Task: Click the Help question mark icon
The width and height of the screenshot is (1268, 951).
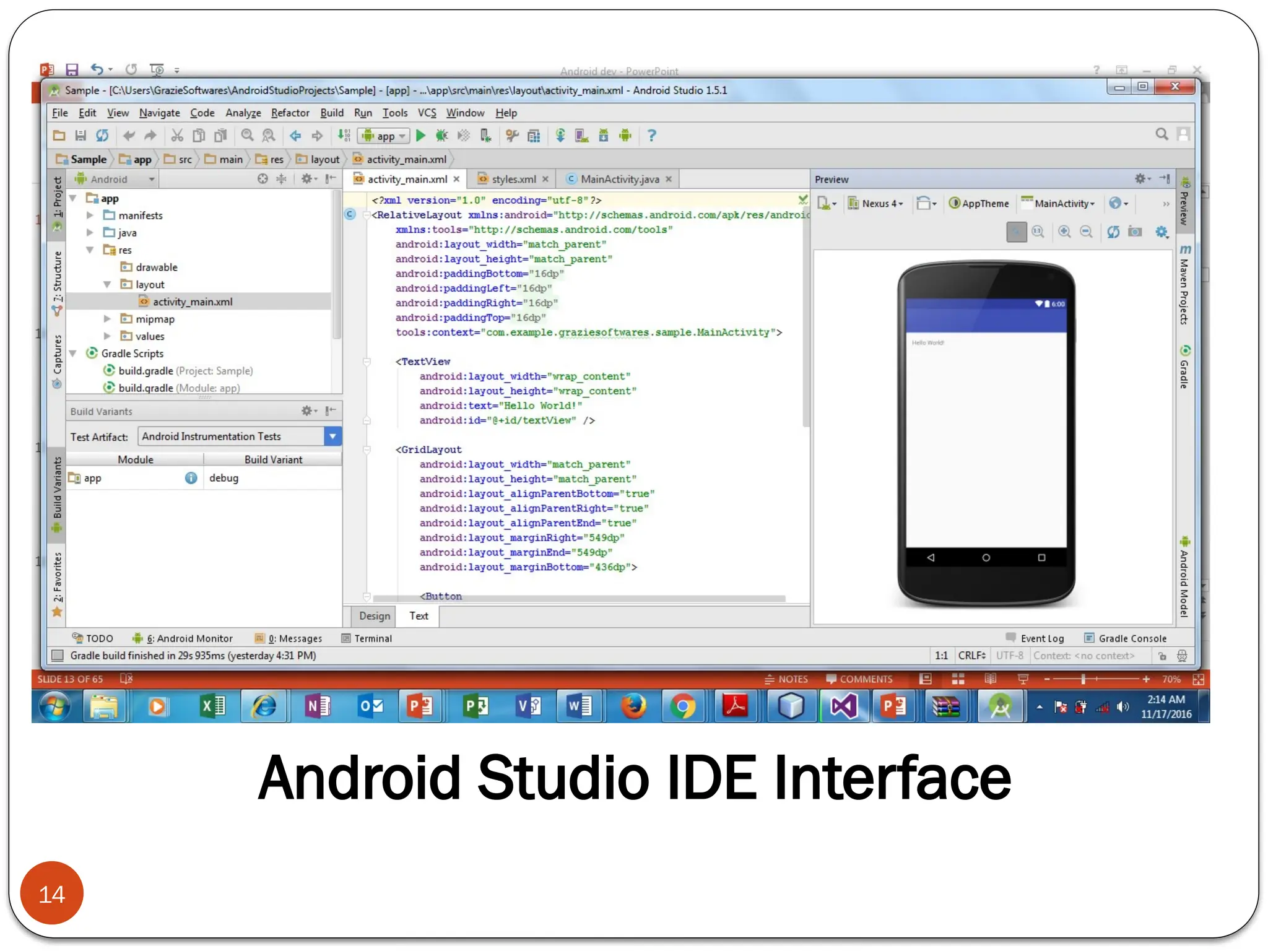Action: tap(651, 136)
